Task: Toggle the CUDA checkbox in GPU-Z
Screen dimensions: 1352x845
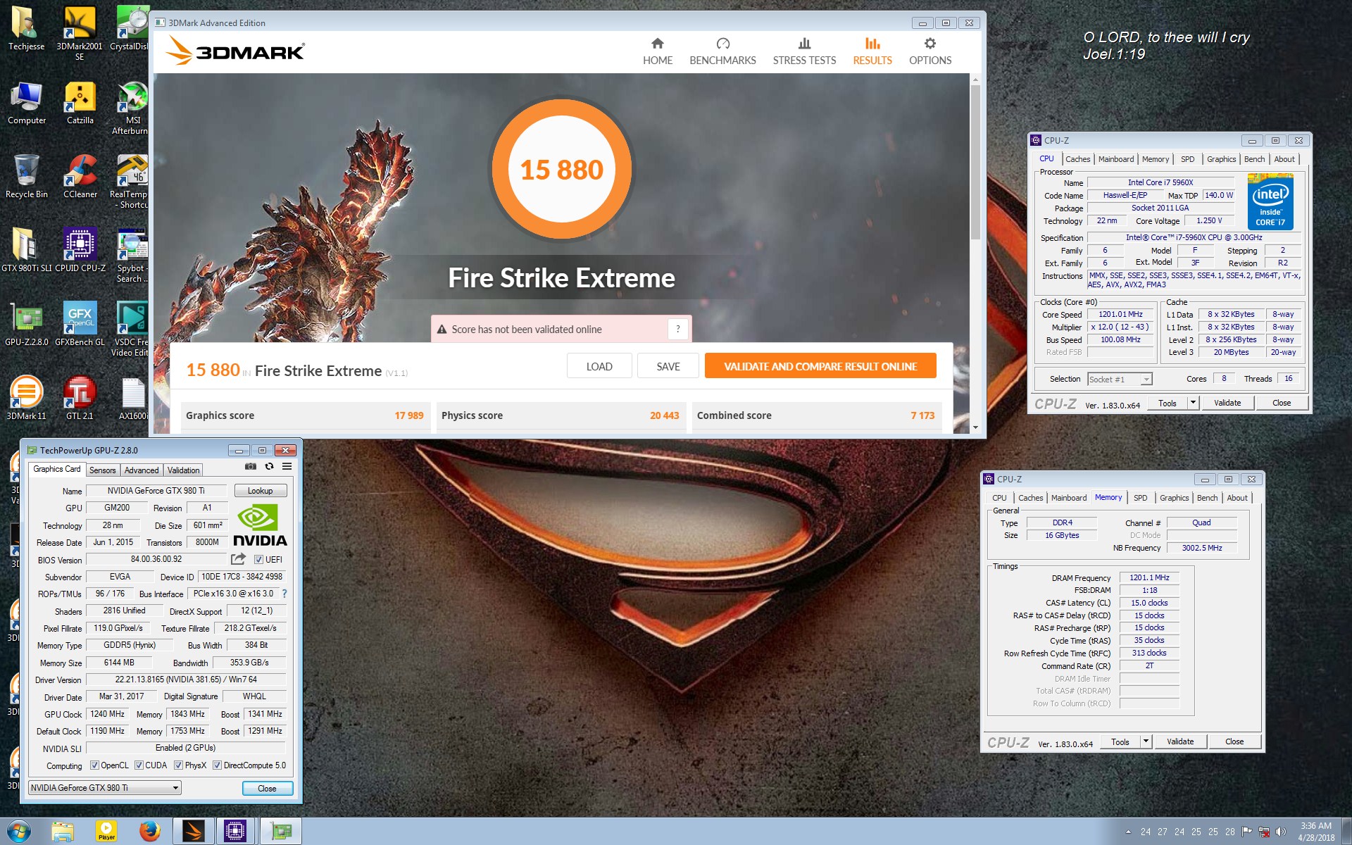Action: click(139, 765)
